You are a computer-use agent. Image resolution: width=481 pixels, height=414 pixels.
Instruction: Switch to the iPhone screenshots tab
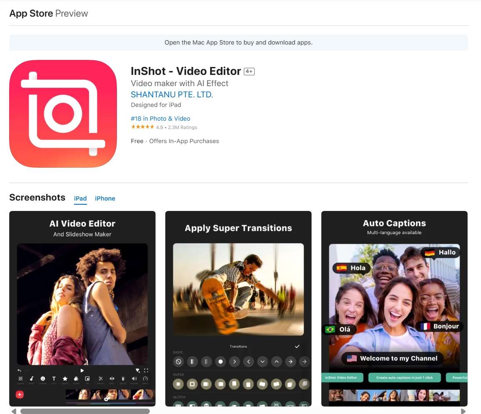pyautogui.click(x=105, y=198)
